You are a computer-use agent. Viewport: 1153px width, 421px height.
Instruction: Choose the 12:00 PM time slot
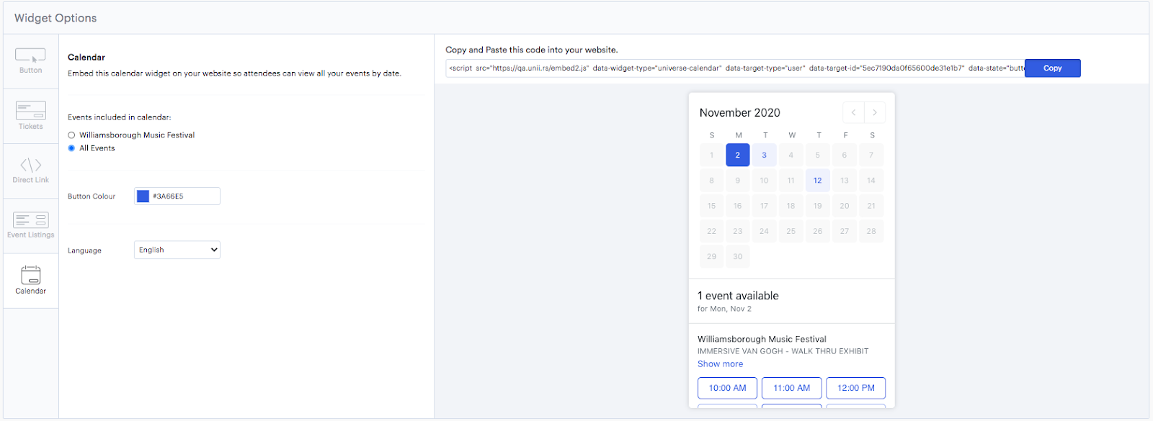click(855, 388)
